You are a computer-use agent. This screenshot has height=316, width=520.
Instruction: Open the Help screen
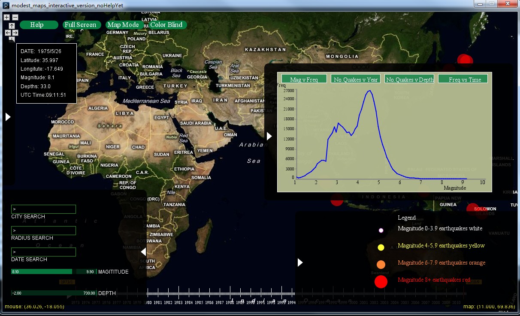coord(39,25)
